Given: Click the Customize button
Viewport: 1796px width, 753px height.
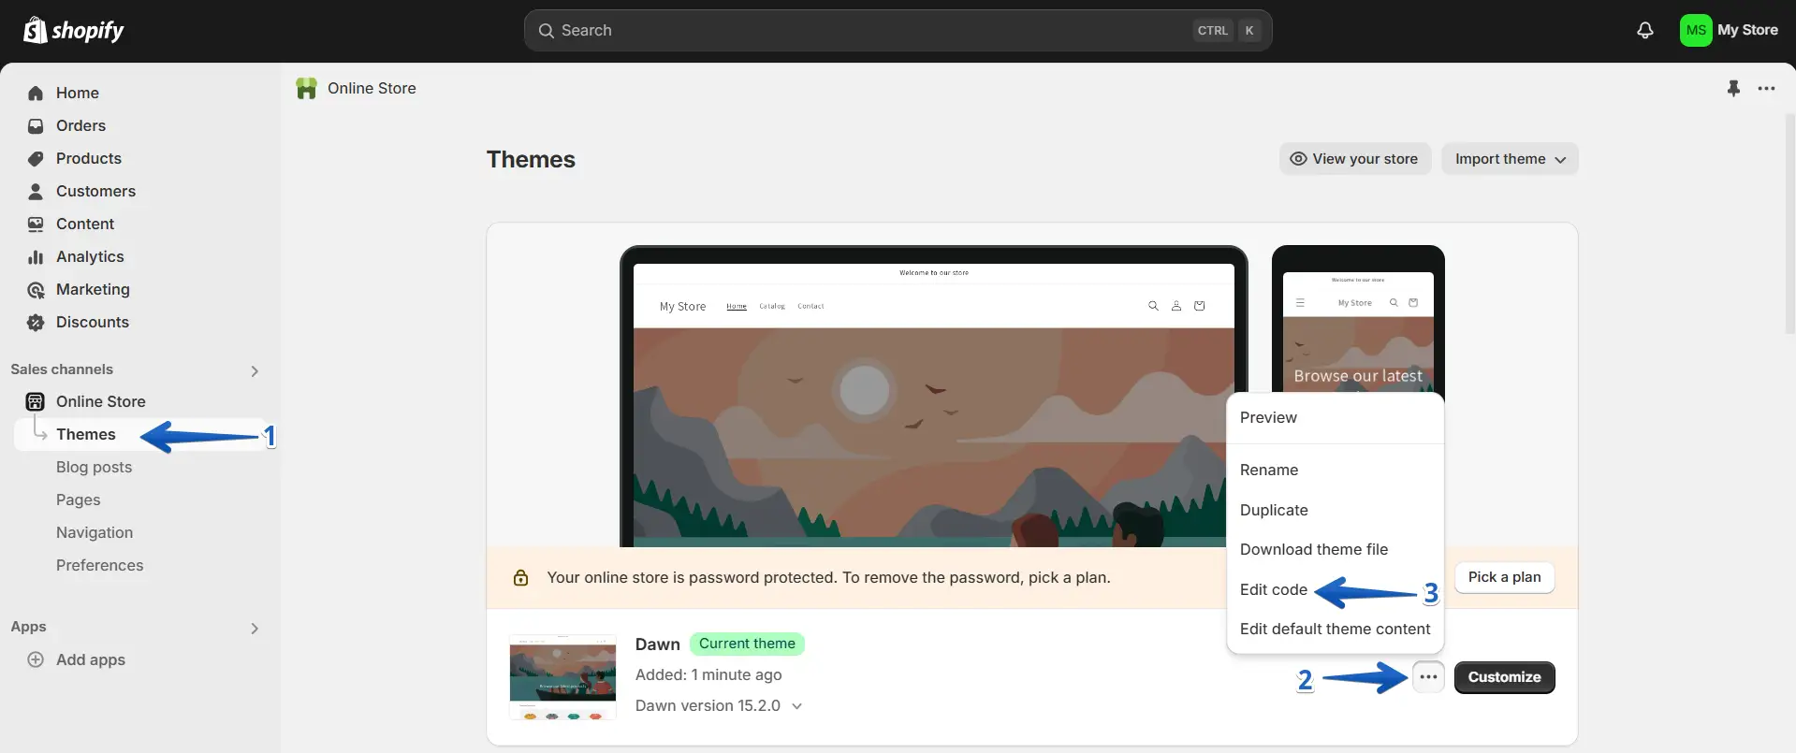Looking at the screenshot, I should (x=1503, y=677).
